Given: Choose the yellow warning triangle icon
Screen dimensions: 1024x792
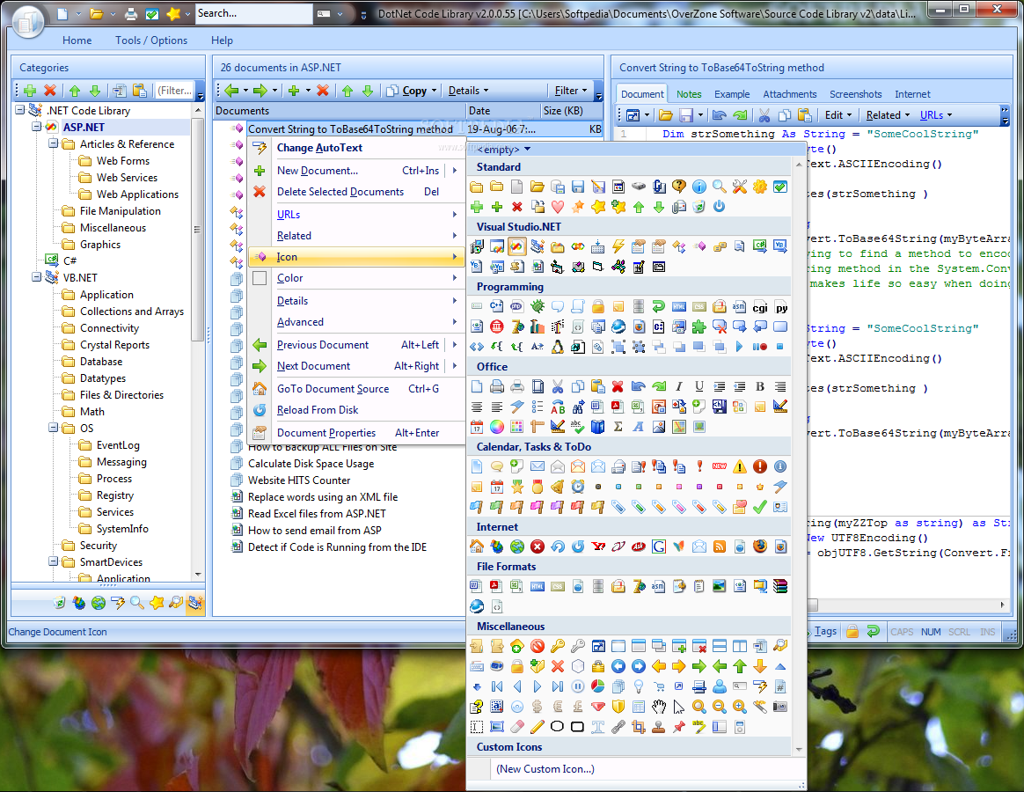Looking at the screenshot, I should (739, 466).
